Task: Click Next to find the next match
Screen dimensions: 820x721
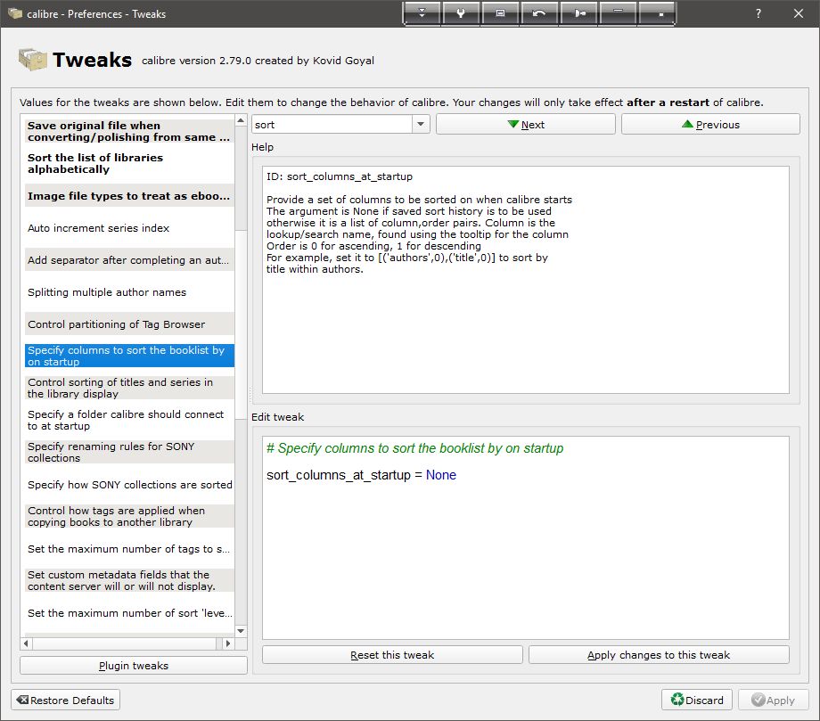Action: [526, 125]
